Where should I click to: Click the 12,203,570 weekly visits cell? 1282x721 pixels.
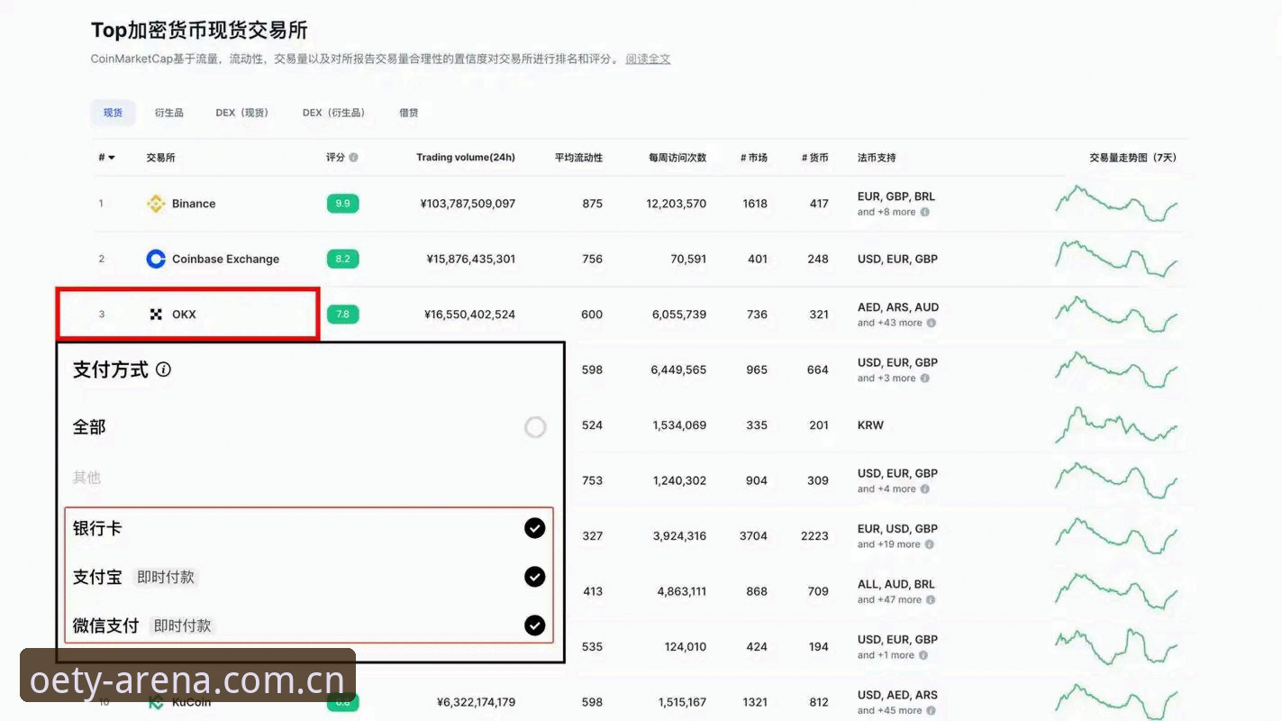point(677,204)
